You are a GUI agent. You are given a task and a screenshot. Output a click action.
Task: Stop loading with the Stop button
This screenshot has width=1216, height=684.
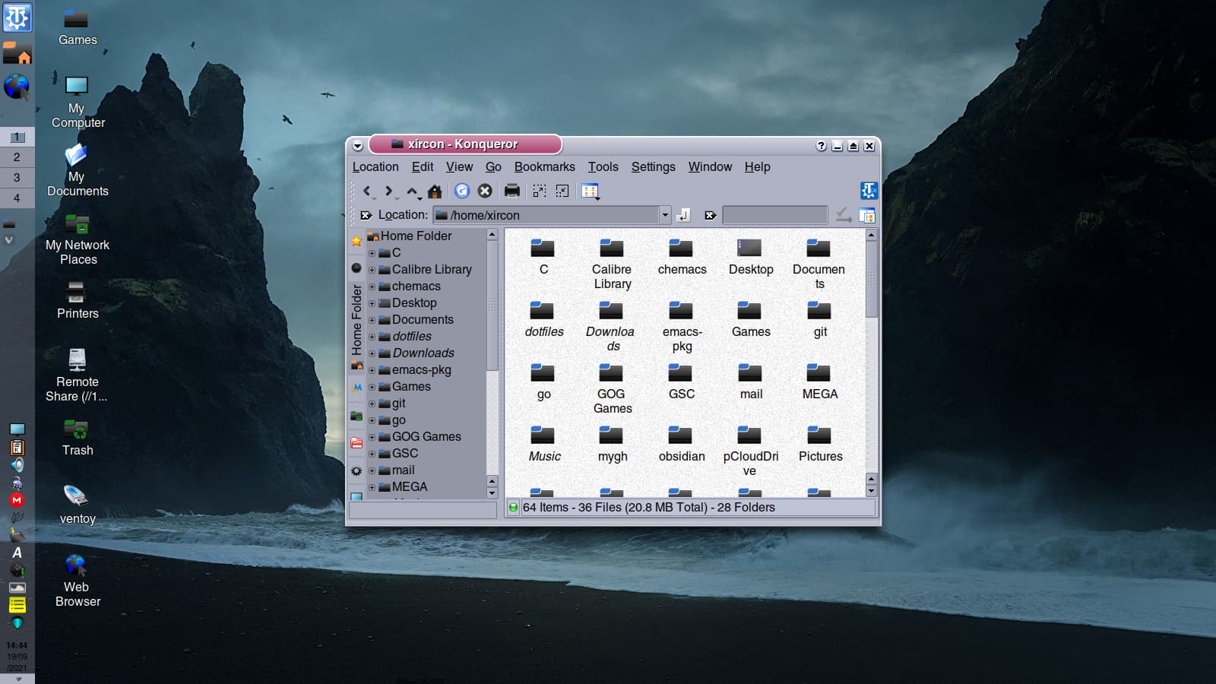coord(484,191)
